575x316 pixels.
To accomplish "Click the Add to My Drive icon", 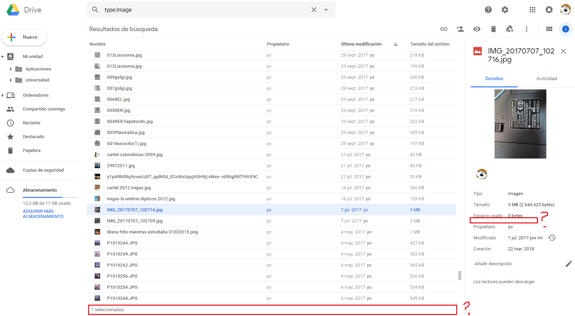I will [x=510, y=29].
